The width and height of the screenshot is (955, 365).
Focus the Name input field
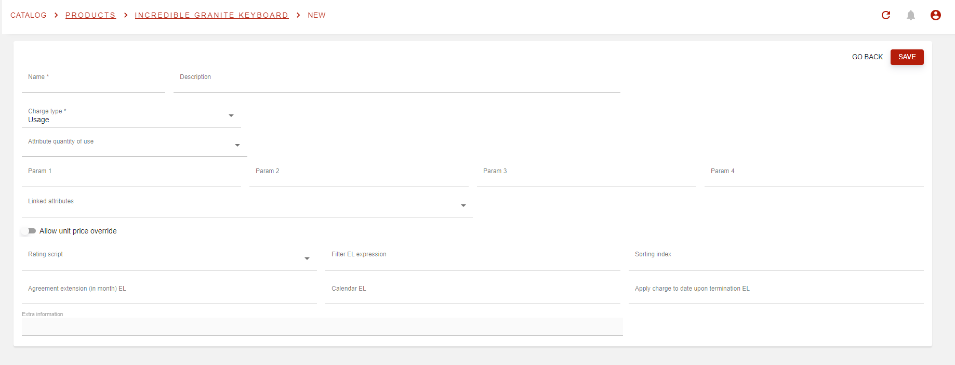click(94, 84)
